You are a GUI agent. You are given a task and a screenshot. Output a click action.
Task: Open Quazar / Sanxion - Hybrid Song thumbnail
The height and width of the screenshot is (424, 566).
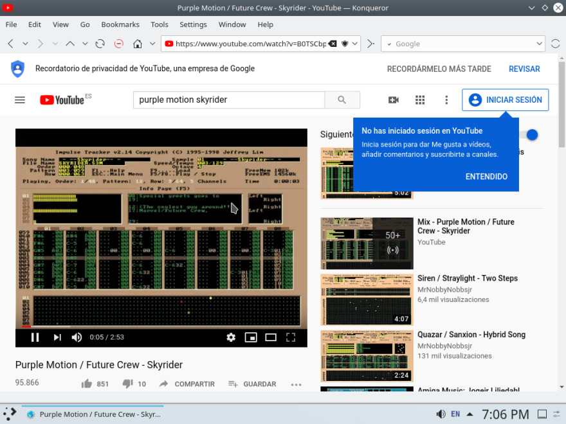tap(367, 356)
